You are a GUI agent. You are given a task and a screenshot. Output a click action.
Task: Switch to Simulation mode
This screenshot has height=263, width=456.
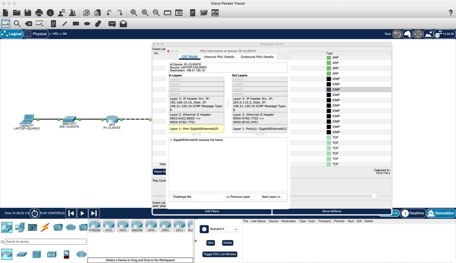pos(441,213)
